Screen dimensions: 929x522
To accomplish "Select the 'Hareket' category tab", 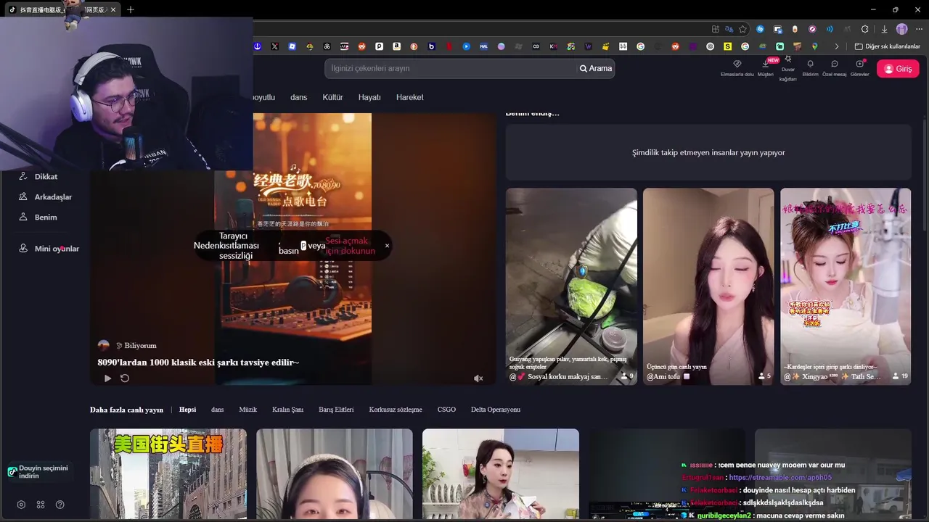I will pyautogui.click(x=409, y=97).
